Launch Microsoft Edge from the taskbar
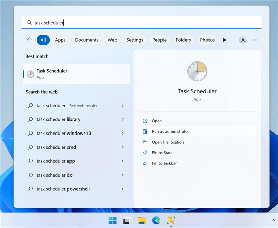 click(156, 221)
